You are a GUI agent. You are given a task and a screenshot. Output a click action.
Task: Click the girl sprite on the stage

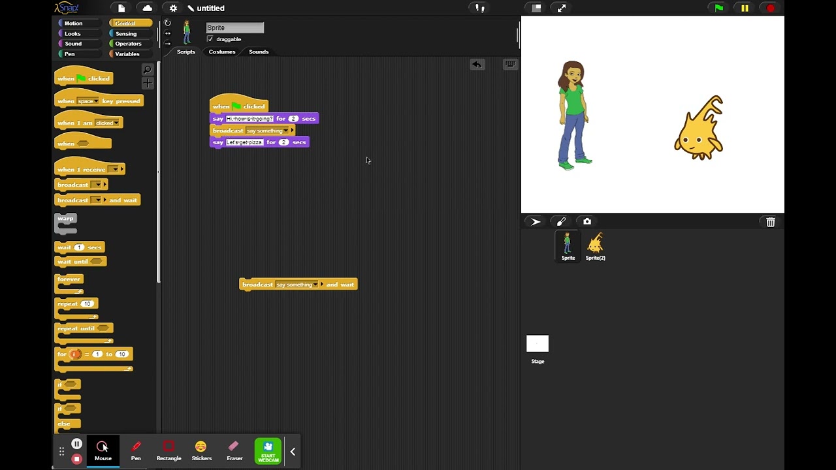point(574,116)
